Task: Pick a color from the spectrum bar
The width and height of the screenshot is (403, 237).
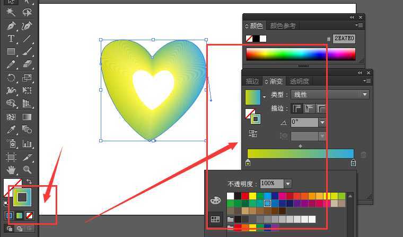Action: (301, 54)
